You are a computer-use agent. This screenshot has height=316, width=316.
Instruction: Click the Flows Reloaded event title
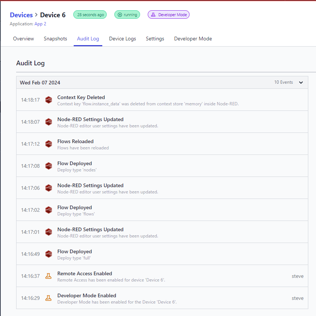pos(76,141)
